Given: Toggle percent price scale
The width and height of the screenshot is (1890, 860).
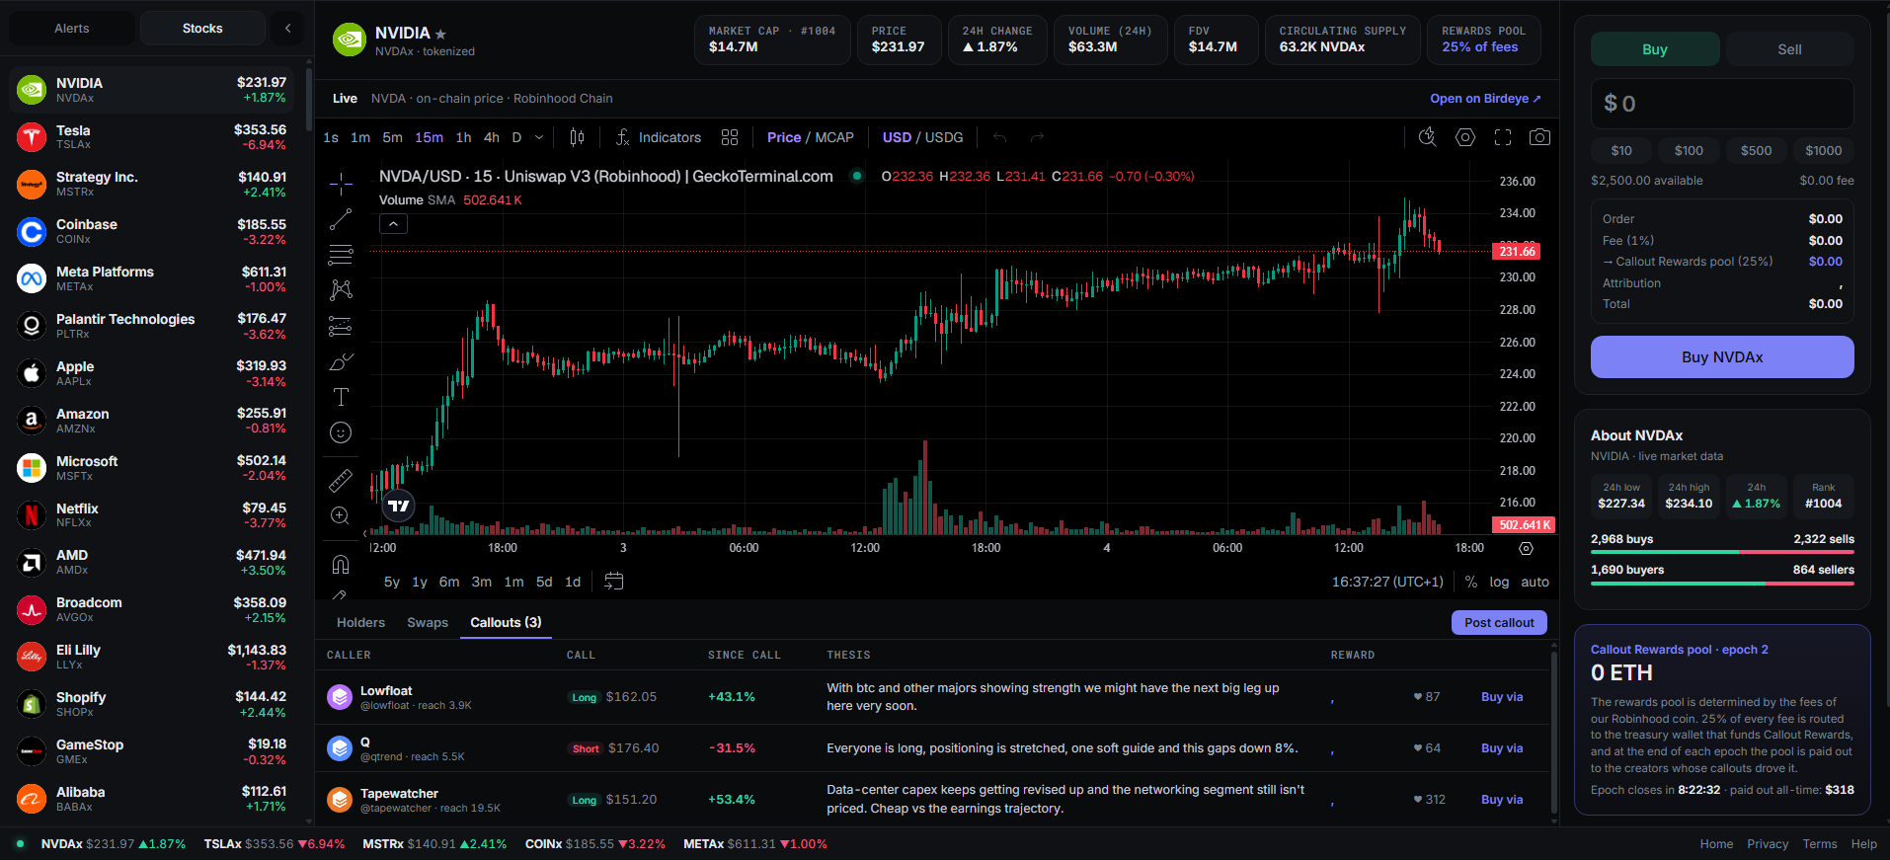Looking at the screenshot, I should (x=1471, y=582).
